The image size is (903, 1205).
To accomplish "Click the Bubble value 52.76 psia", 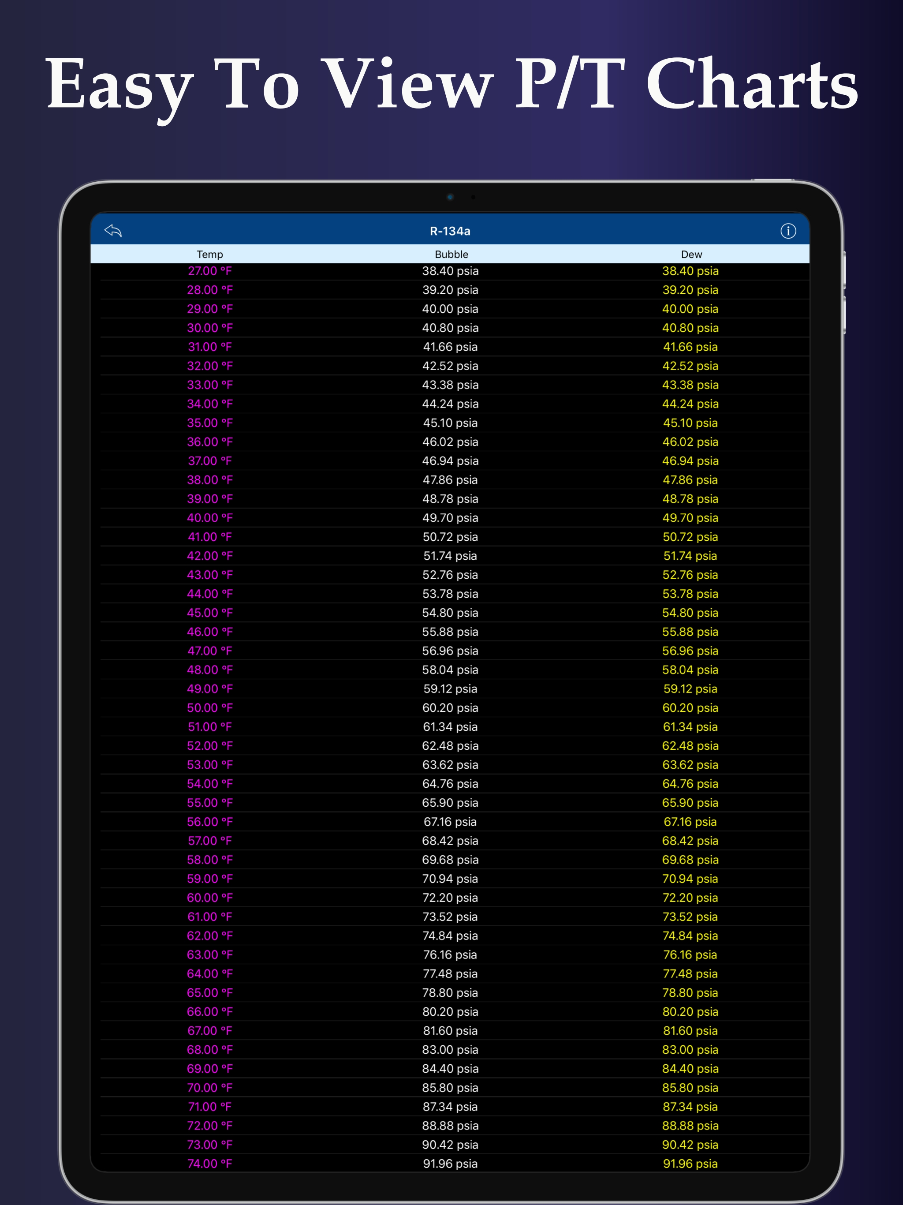I will coord(451,575).
